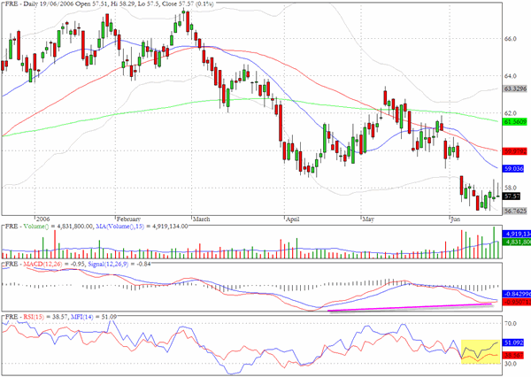The width and height of the screenshot is (531, 377).
Task: Click the MFI(14) = 51.09 label
Action: (x=94, y=317)
